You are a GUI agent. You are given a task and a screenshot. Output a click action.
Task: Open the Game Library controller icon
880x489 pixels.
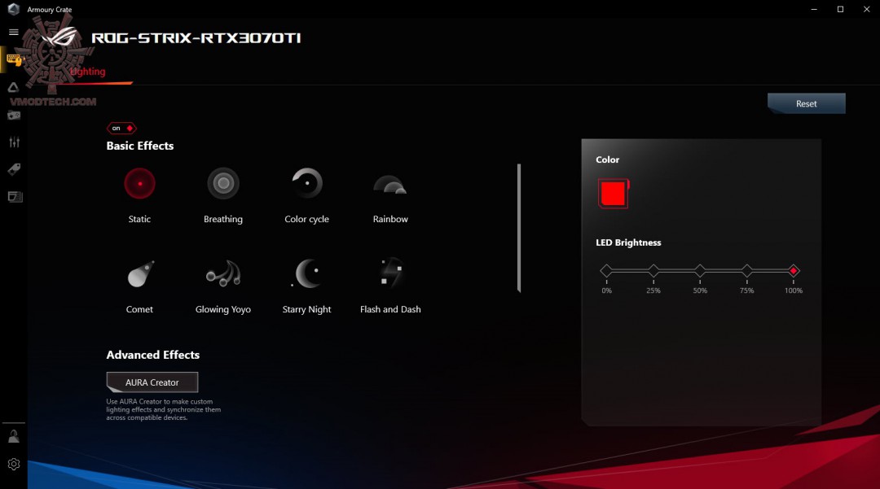(x=14, y=116)
